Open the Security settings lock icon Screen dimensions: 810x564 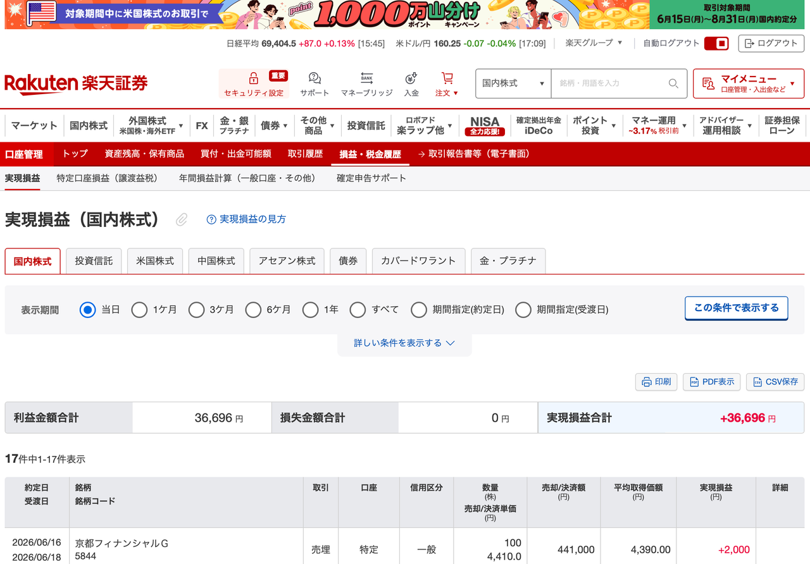pos(253,78)
